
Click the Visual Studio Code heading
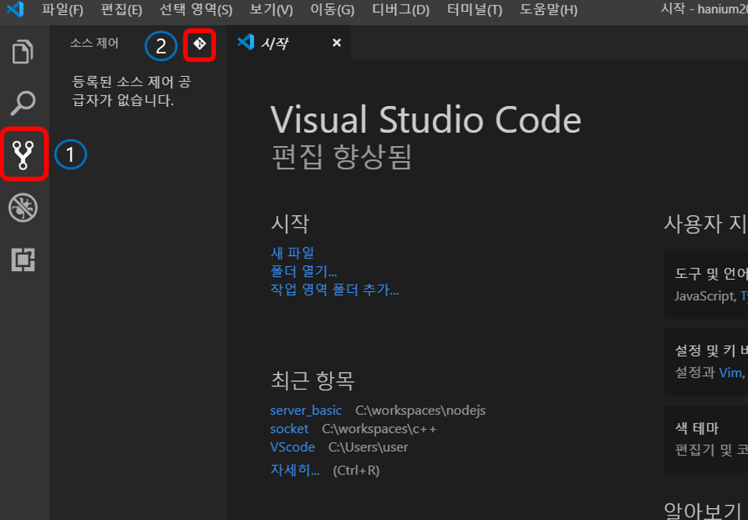426,119
